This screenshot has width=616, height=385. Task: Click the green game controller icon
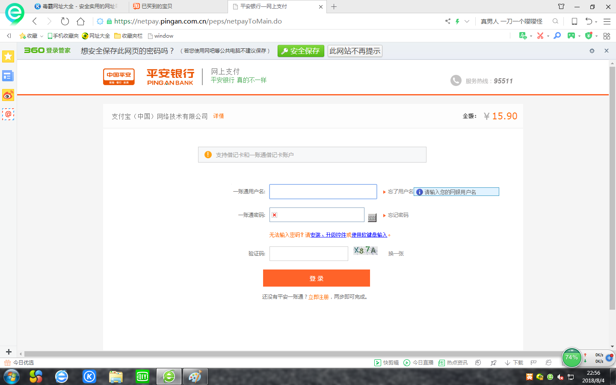571,36
